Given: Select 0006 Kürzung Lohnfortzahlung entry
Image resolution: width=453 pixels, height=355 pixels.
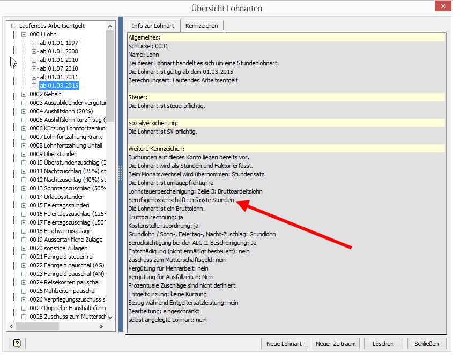Looking at the screenshot, I should pyautogui.click(x=68, y=128).
